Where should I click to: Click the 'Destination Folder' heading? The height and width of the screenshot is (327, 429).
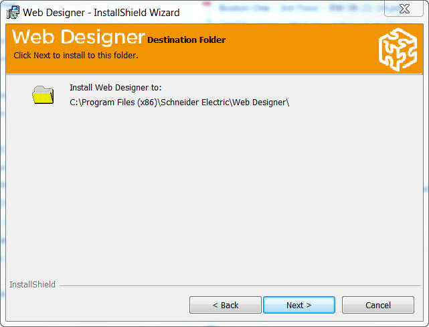[x=186, y=40]
